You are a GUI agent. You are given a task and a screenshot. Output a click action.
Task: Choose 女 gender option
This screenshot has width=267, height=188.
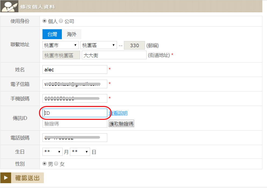[56, 164]
